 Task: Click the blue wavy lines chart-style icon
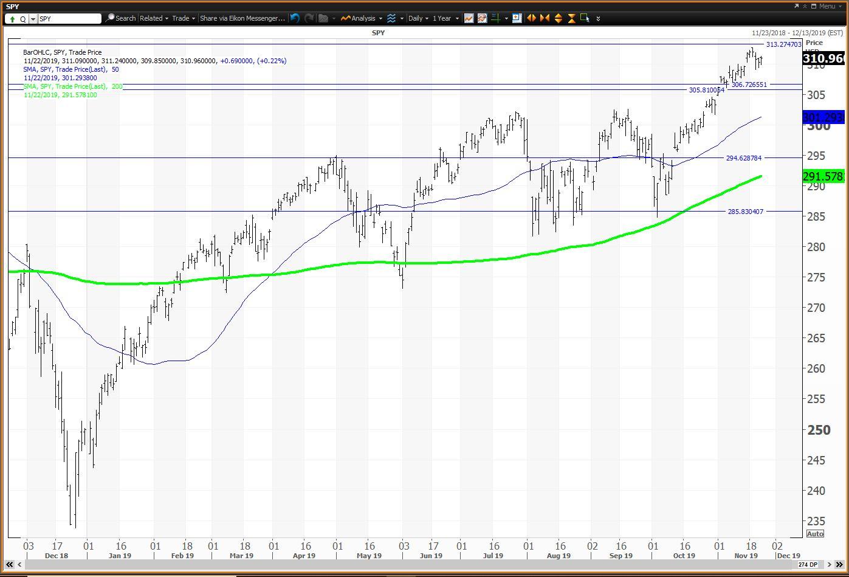391,18
